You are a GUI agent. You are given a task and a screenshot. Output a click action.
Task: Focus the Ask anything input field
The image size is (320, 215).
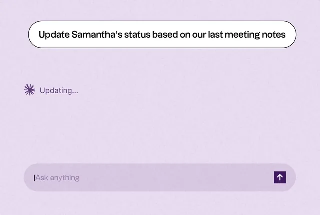(160, 177)
